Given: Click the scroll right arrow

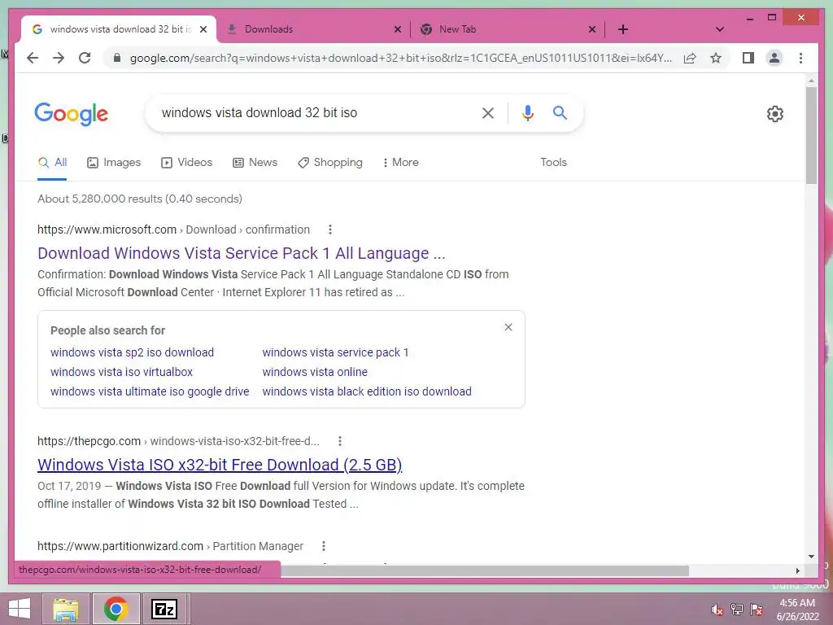Looking at the screenshot, I should [x=797, y=570].
